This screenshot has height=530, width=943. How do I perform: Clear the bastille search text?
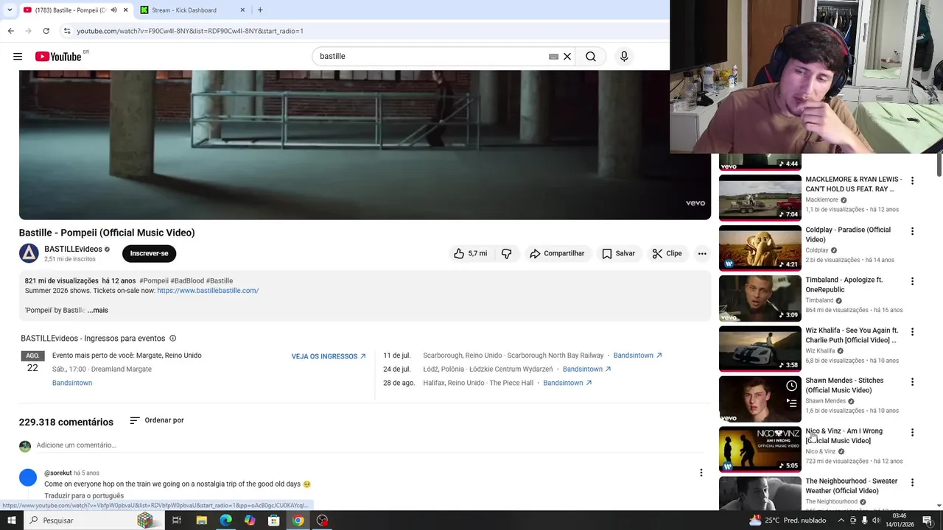click(567, 56)
